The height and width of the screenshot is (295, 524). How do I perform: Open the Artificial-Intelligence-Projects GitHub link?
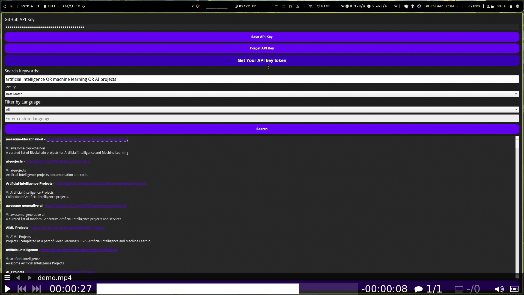point(100,184)
